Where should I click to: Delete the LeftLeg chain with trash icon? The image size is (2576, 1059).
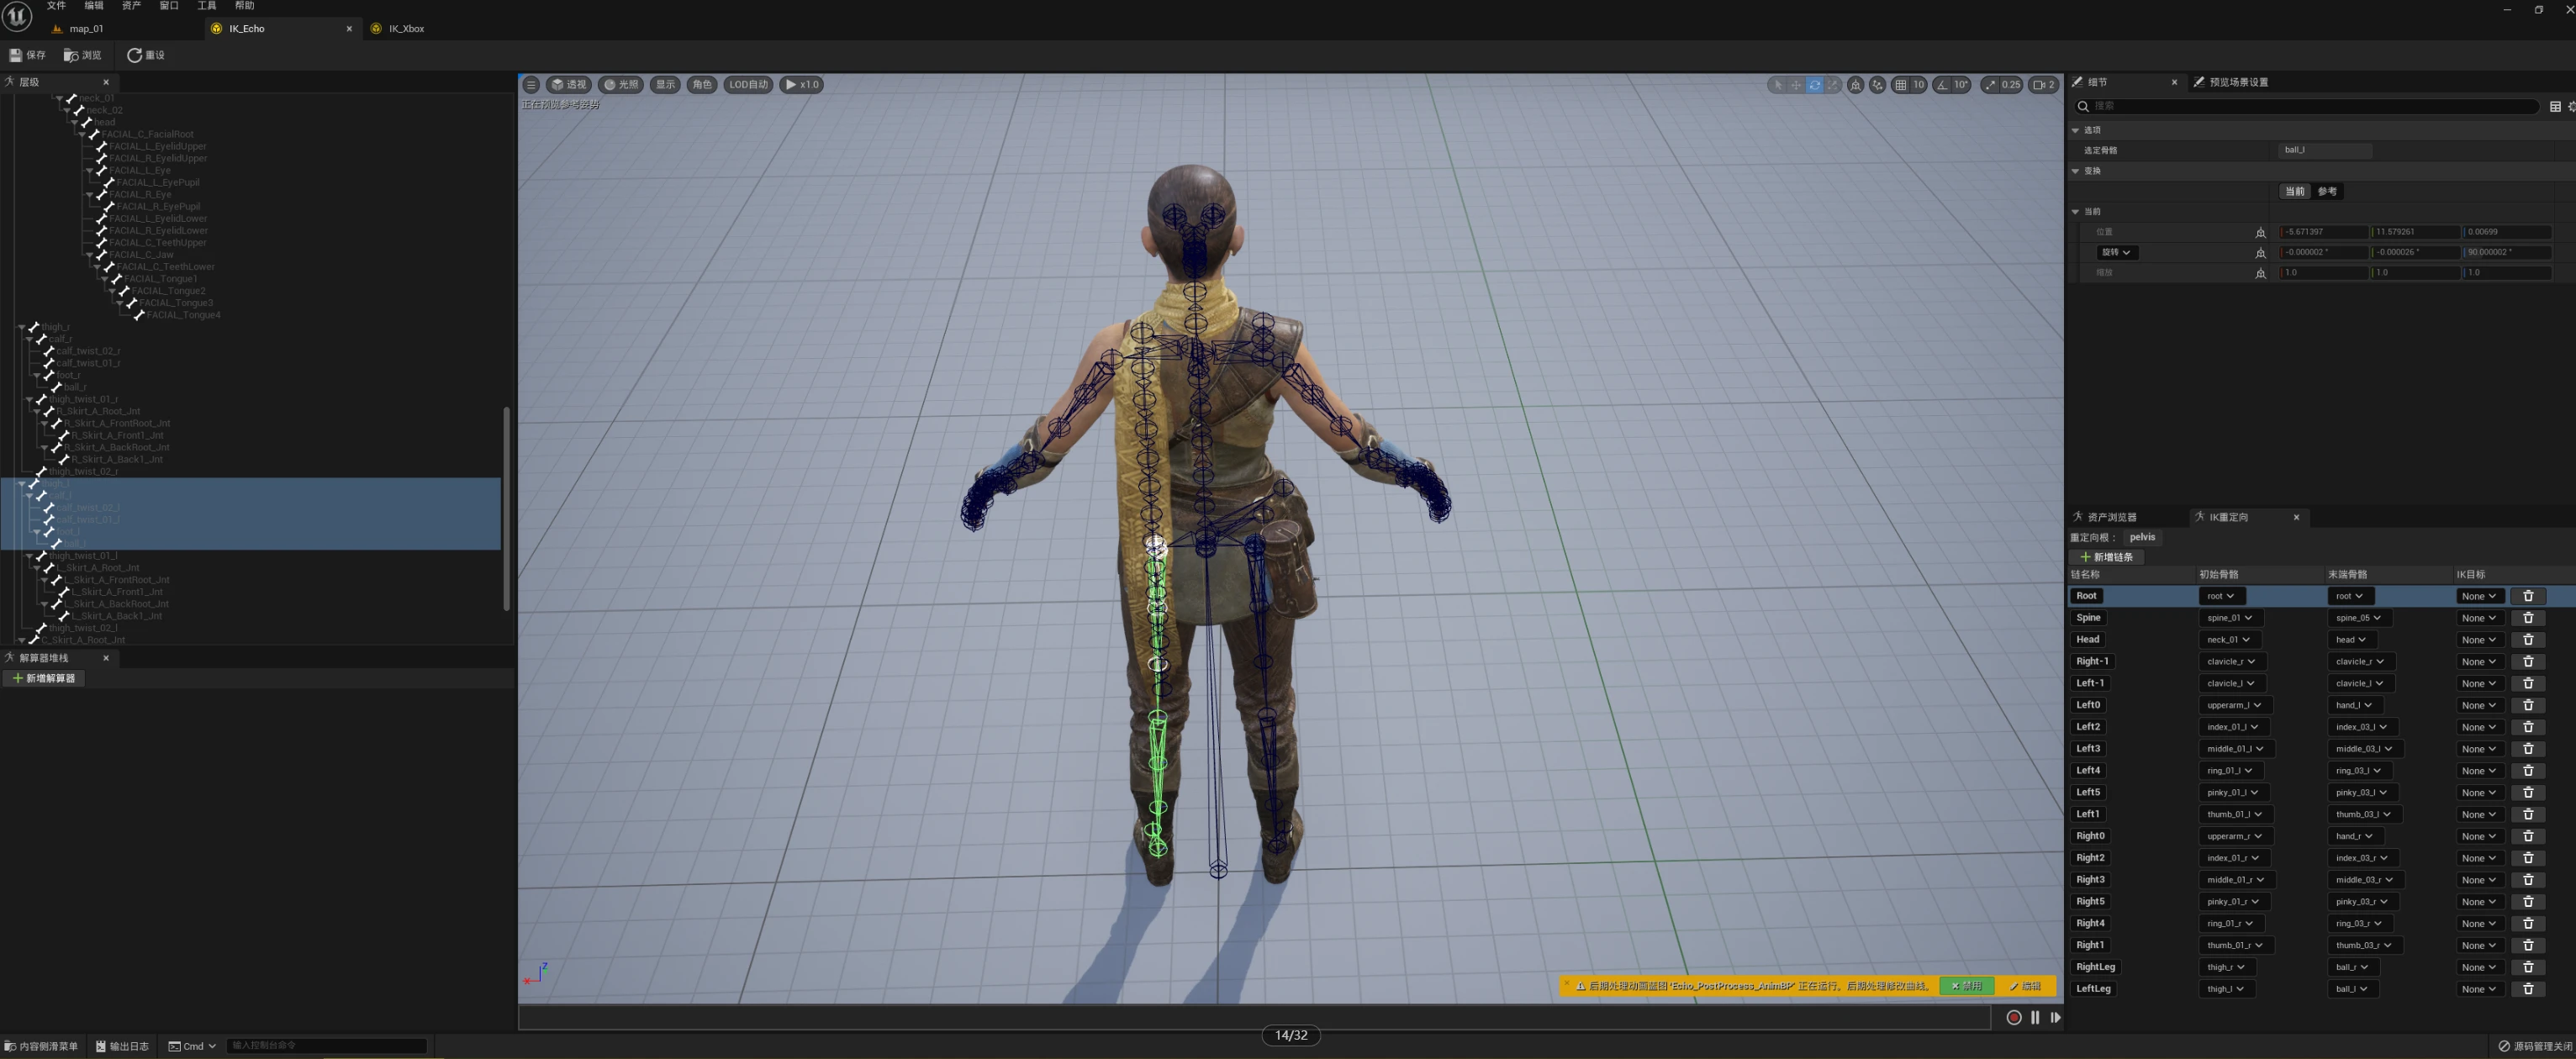pos(2528,989)
